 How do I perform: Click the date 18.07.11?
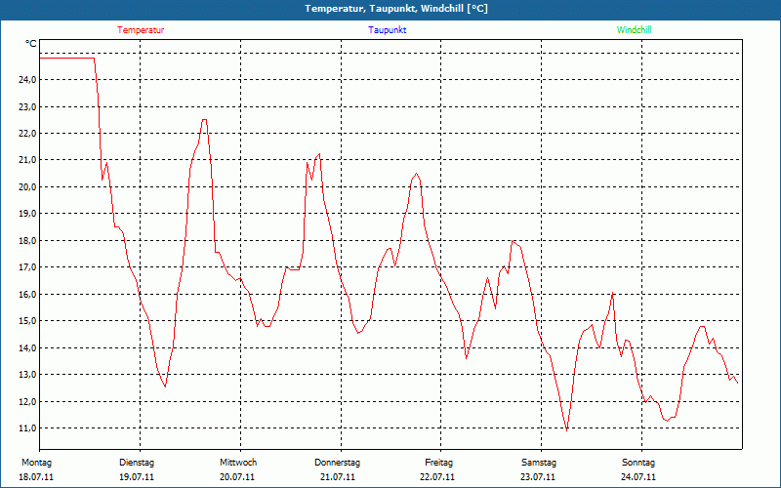36,477
